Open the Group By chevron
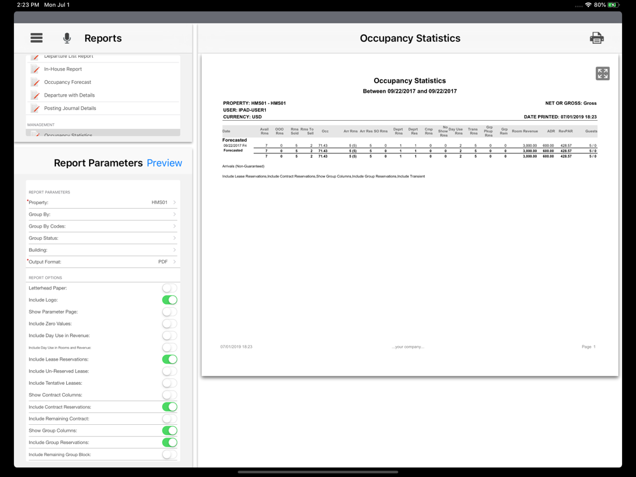636x477 pixels. tap(174, 214)
